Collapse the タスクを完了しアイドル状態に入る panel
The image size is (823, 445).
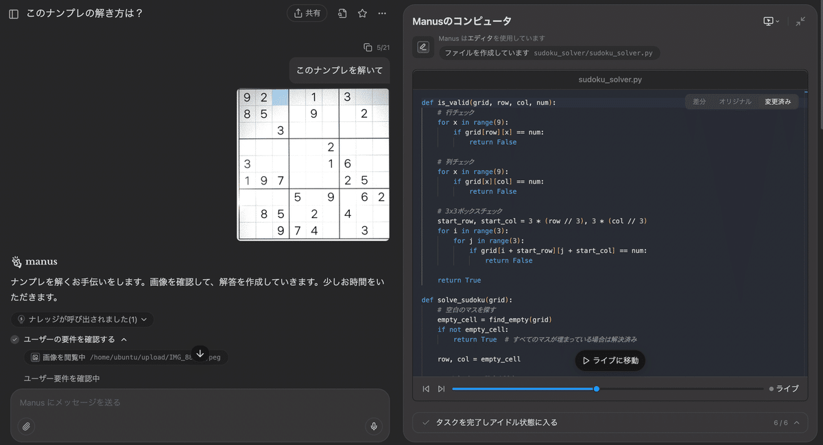pyautogui.click(x=796, y=422)
